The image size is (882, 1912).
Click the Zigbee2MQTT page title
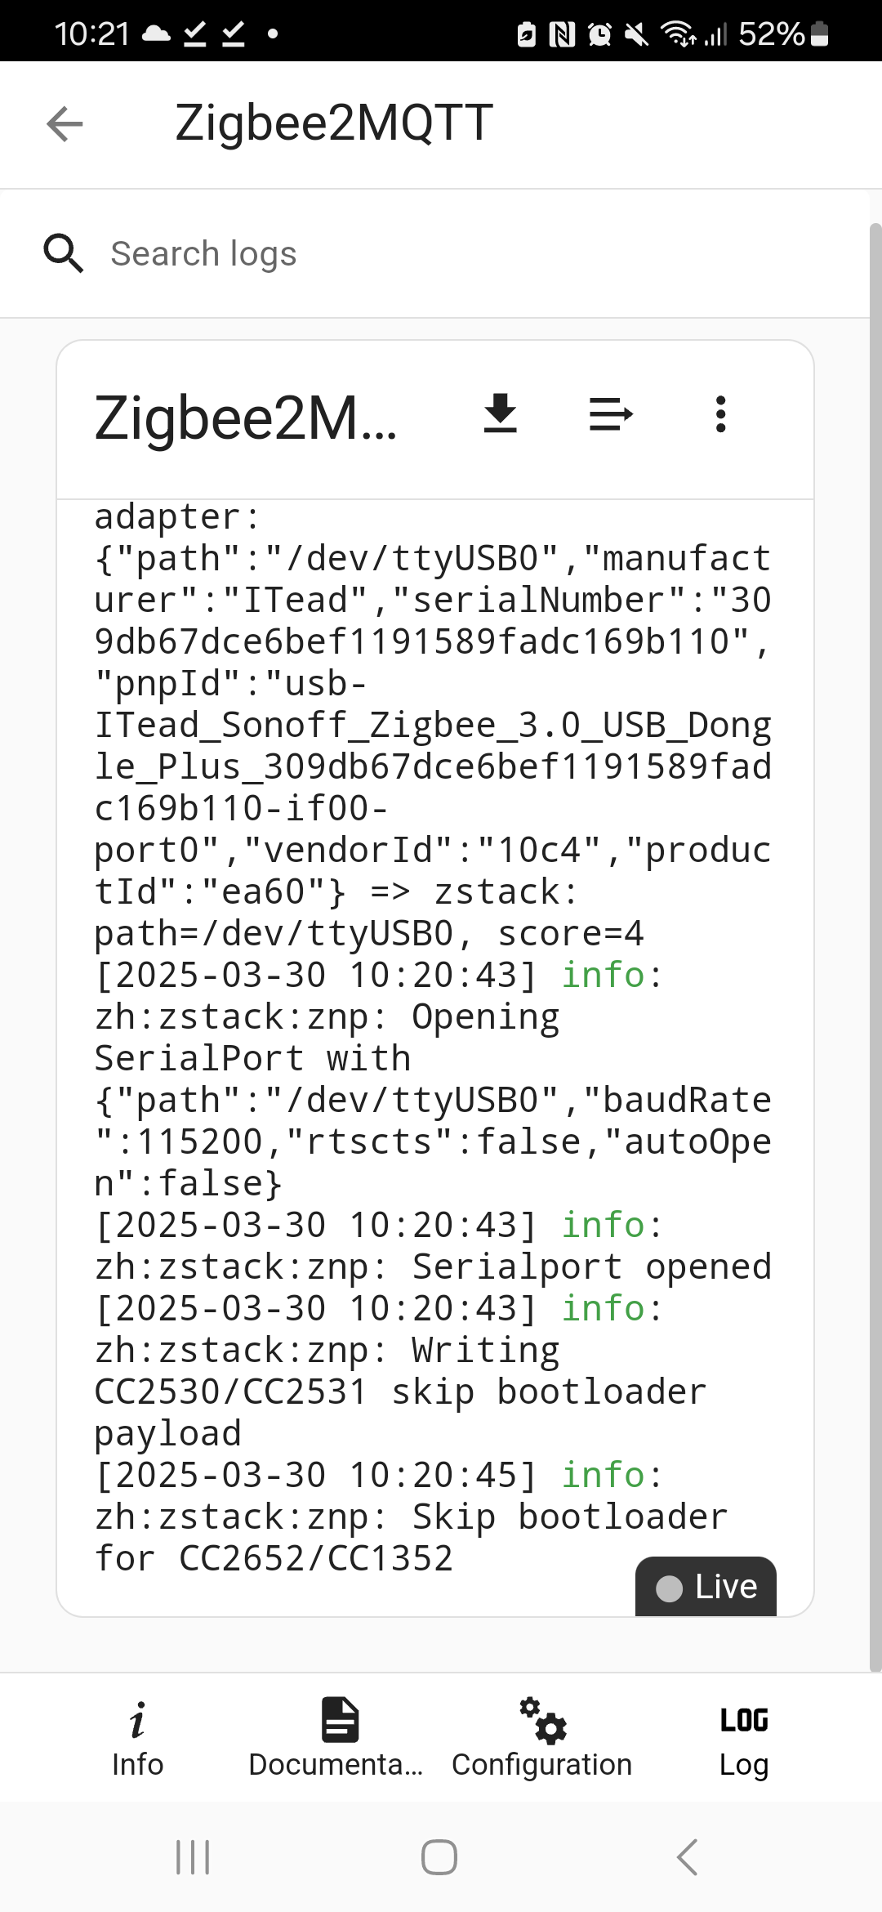(334, 124)
